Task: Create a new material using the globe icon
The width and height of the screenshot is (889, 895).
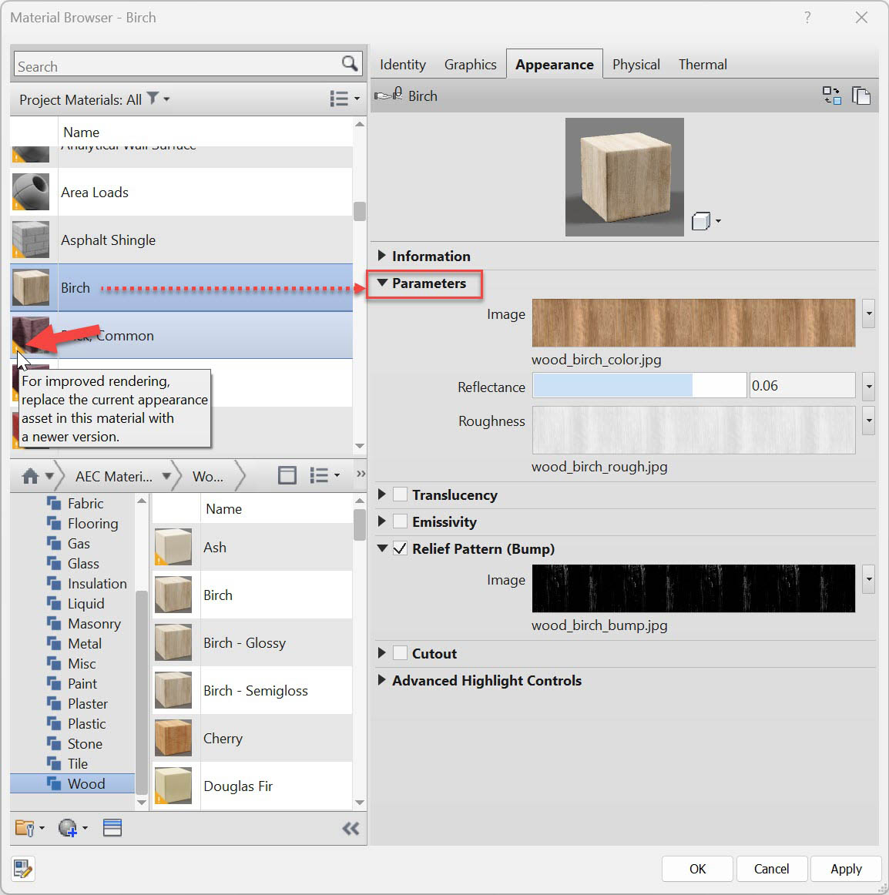Action: tap(68, 828)
